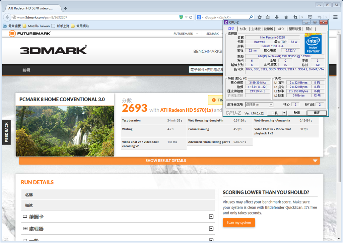
Task: Open the 3DMARK top navigation item
Action: 212,34
